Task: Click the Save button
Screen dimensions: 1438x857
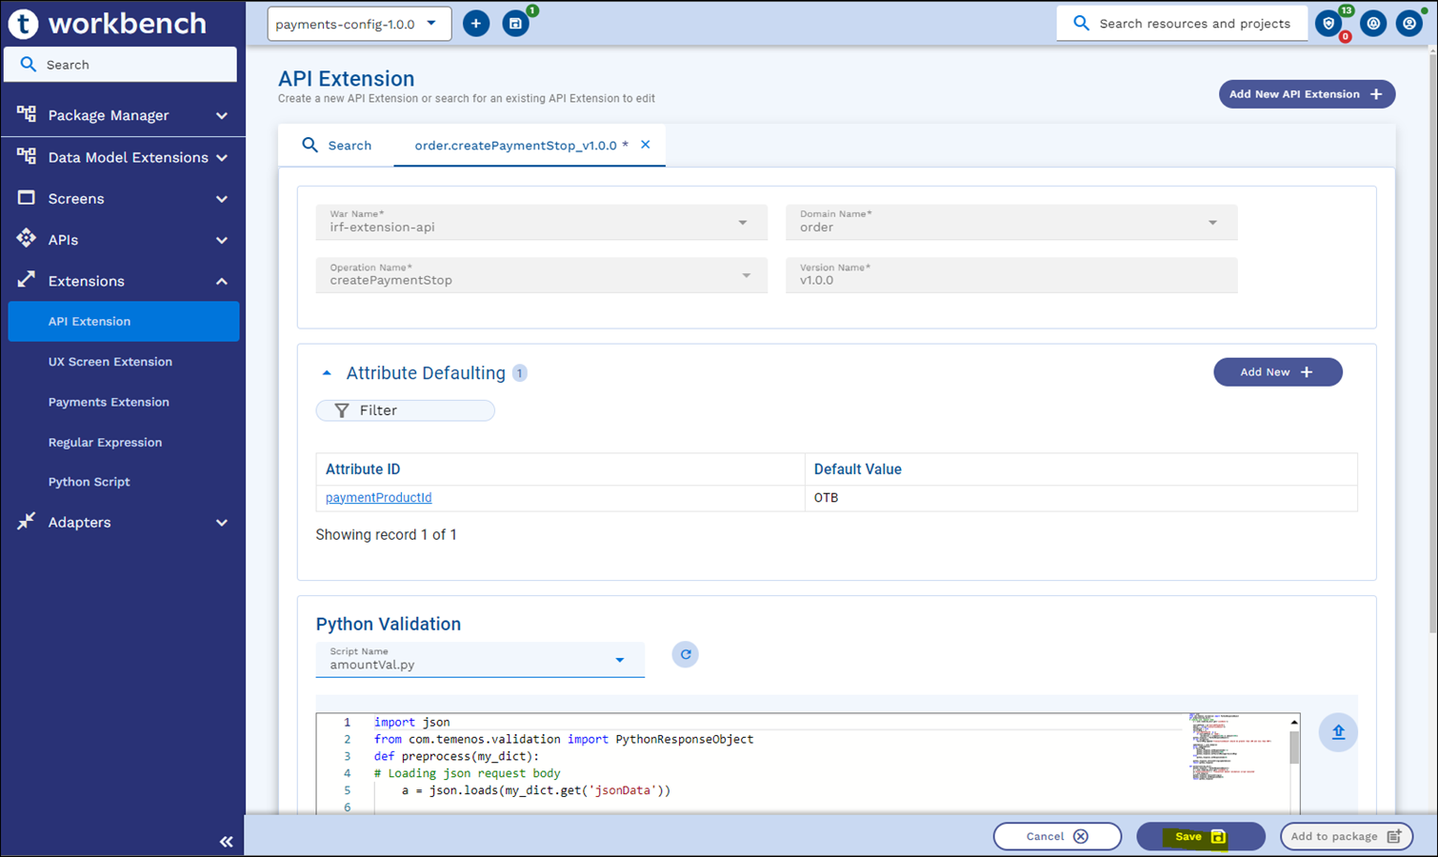Action: coord(1200,836)
